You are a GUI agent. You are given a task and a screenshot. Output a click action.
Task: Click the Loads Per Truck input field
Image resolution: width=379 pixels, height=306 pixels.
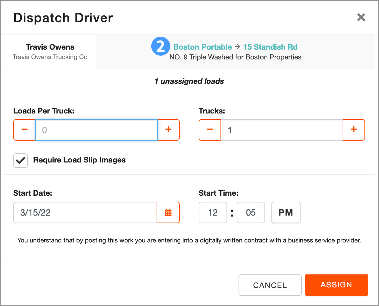click(x=96, y=130)
